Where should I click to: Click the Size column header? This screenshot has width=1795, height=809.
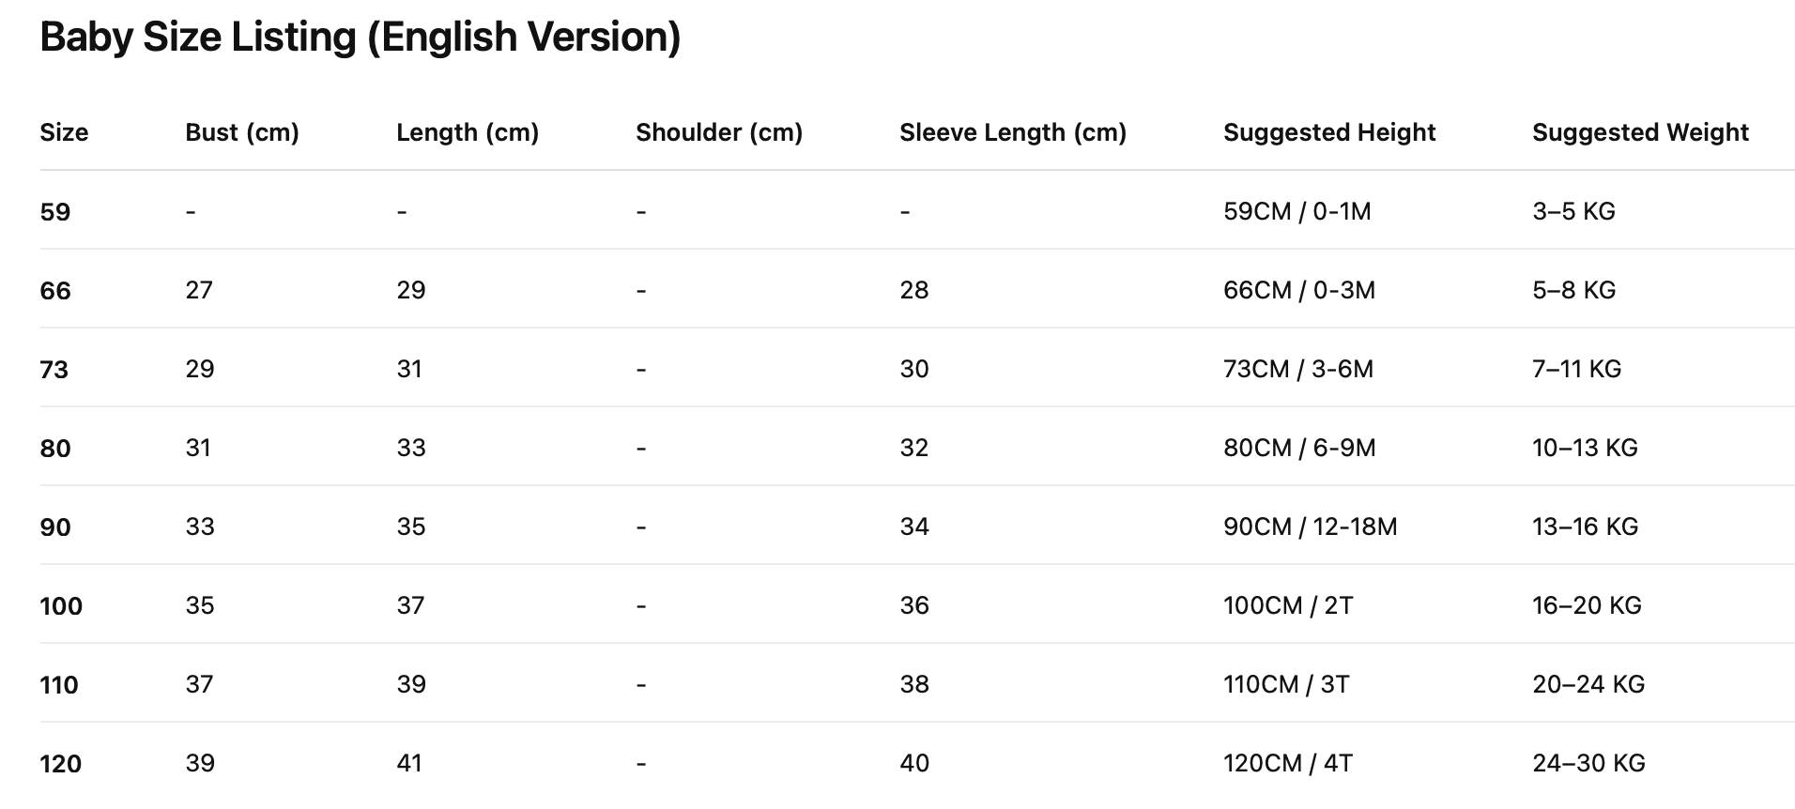[64, 132]
